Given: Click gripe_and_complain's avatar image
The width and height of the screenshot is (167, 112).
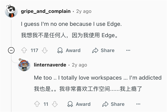Looking at the screenshot, I should click(x=11, y=12).
